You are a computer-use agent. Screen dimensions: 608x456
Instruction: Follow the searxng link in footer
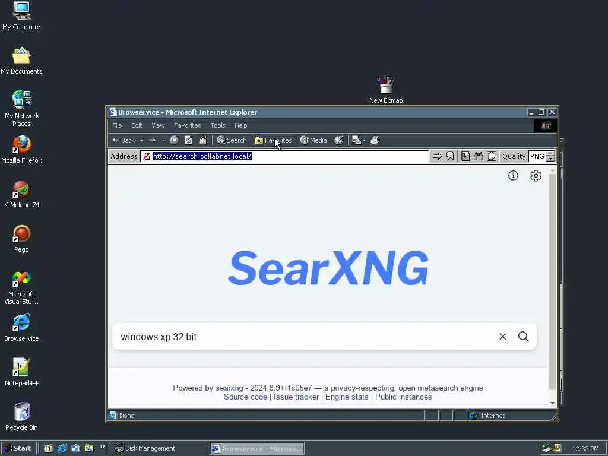[x=229, y=388]
